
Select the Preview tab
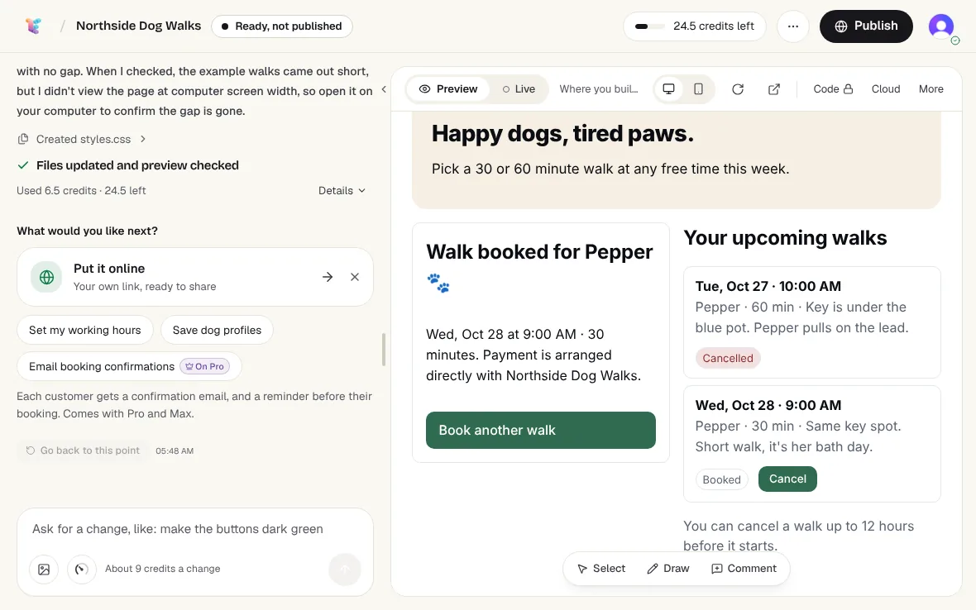point(448,89)
